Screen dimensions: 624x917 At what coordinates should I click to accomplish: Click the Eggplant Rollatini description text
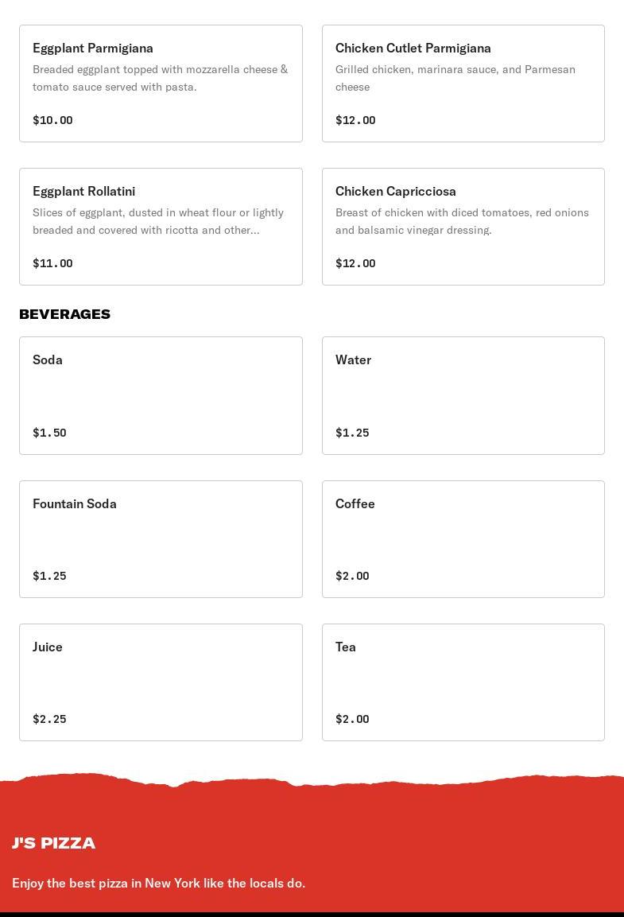click(158, 221)
